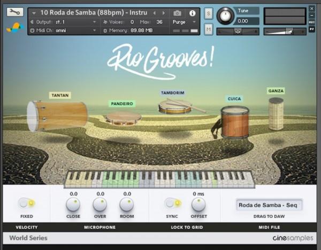Click the Close microphone knob
This screenshot has height=250, width=321.
[x=73, y=204]
